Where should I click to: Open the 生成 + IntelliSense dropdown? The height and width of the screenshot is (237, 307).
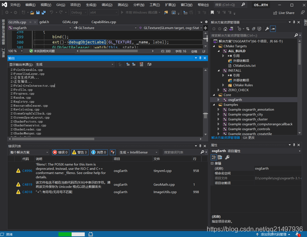138,152
